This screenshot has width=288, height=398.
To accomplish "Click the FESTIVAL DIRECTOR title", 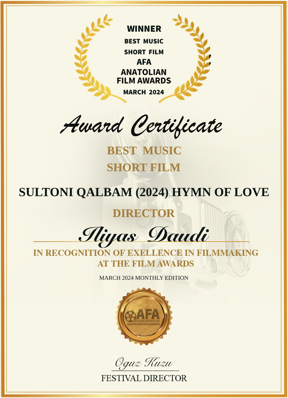I will coord(144,378).
